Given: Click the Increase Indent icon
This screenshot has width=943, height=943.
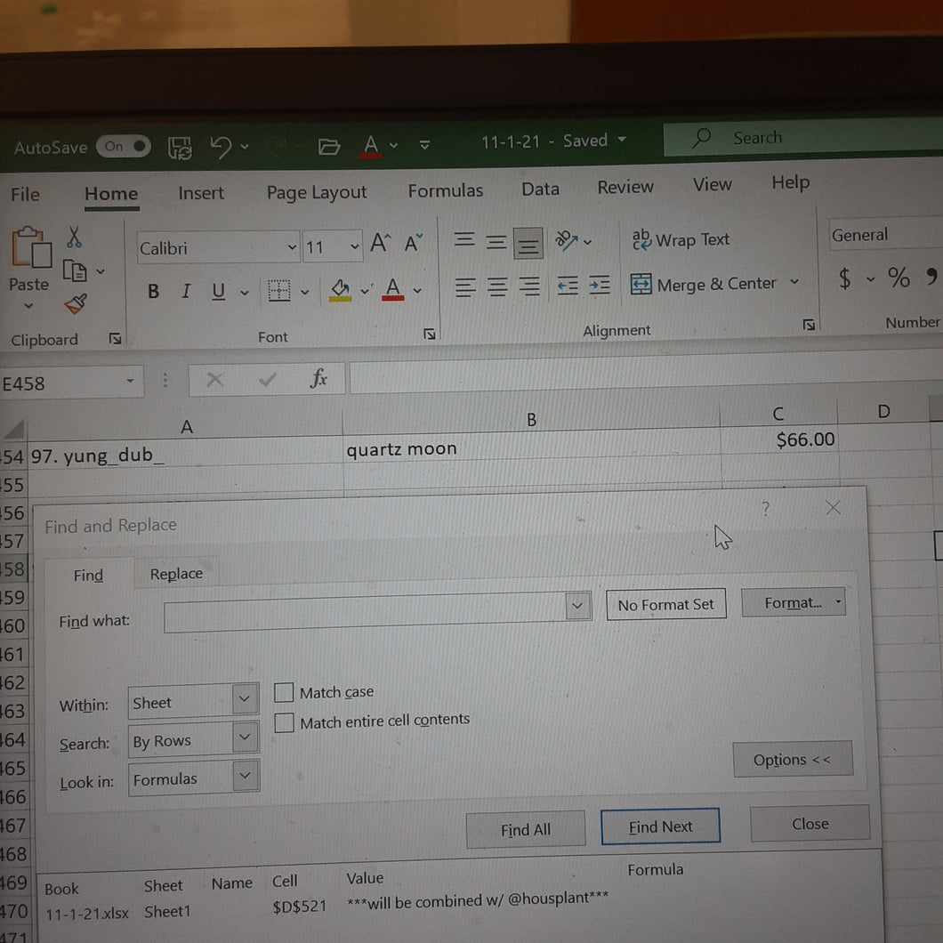Looking at the screenshot, I should pyautogui.click(x=600, y=285).
